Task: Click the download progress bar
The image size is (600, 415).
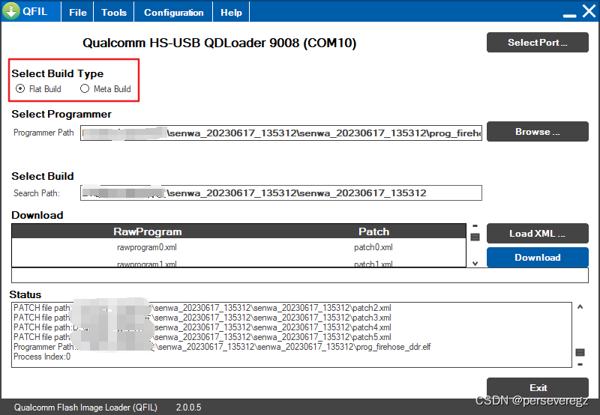Action: (300, 276)
